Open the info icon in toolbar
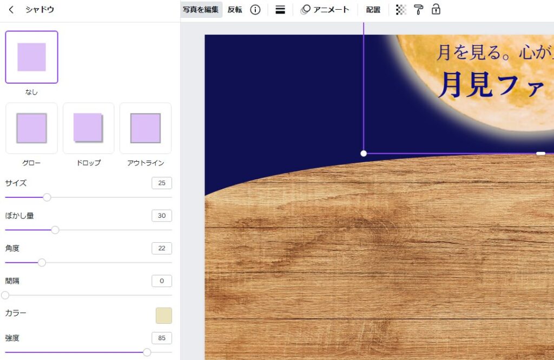Viewport: 554px width, 360px height. (x=255, y=10)
